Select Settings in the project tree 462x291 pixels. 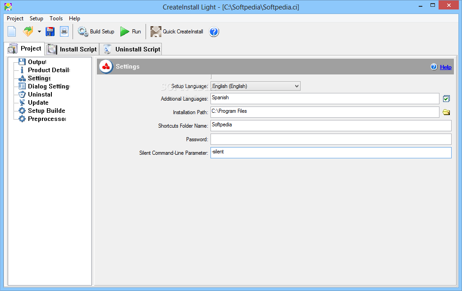(x=39, y=78)
